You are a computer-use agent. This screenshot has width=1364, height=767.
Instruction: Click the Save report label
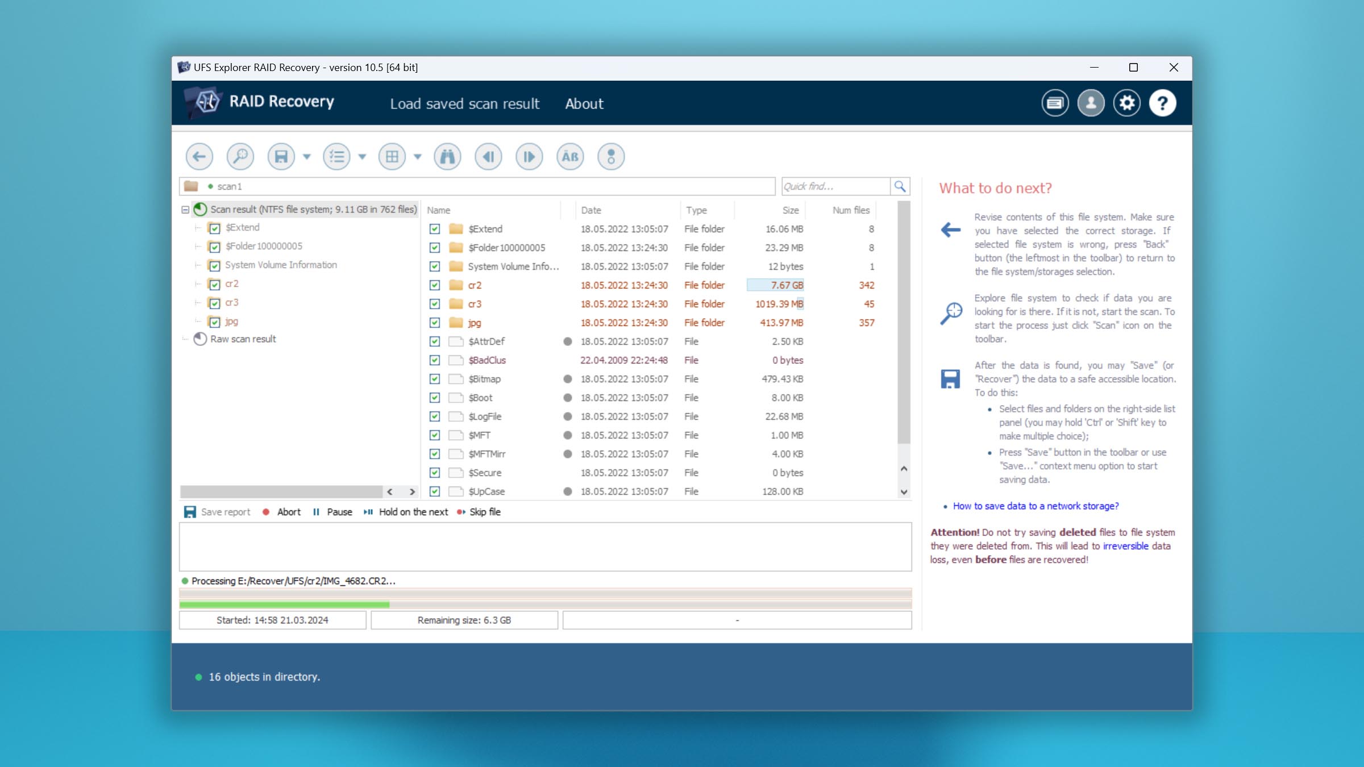point(226,512)
